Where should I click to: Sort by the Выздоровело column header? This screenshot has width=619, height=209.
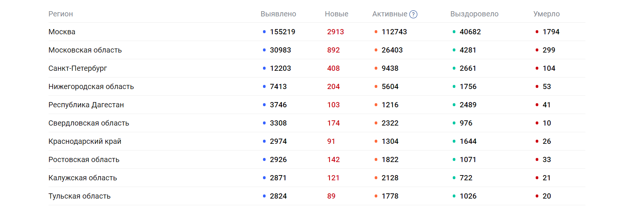point(474,14)
